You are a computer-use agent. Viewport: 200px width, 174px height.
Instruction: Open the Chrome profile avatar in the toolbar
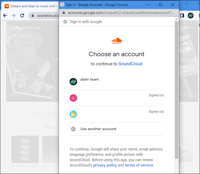[x=191, y=16]
